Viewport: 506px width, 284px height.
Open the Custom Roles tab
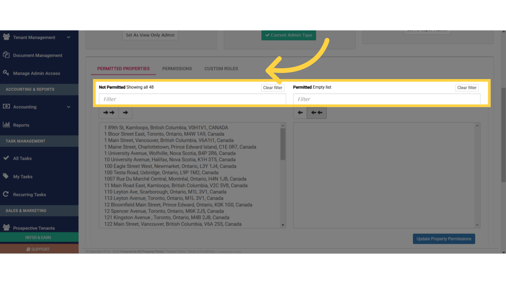click(221, 69)
